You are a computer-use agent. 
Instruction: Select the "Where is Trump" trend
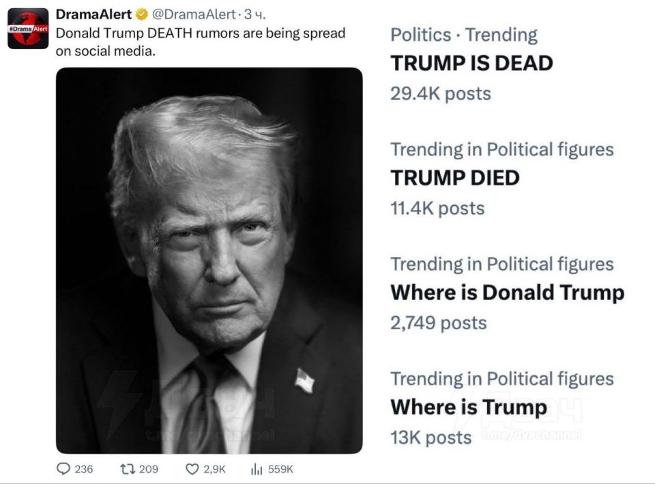tap(468, 407)
